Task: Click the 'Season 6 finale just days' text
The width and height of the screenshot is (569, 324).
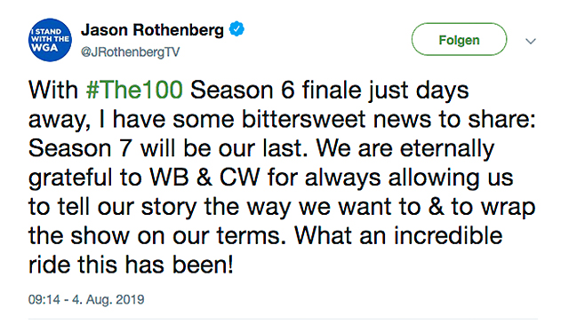Action: pyautogui.click(x=330, y=90)
